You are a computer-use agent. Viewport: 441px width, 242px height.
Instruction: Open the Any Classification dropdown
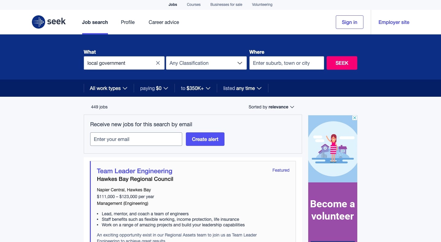206,63
